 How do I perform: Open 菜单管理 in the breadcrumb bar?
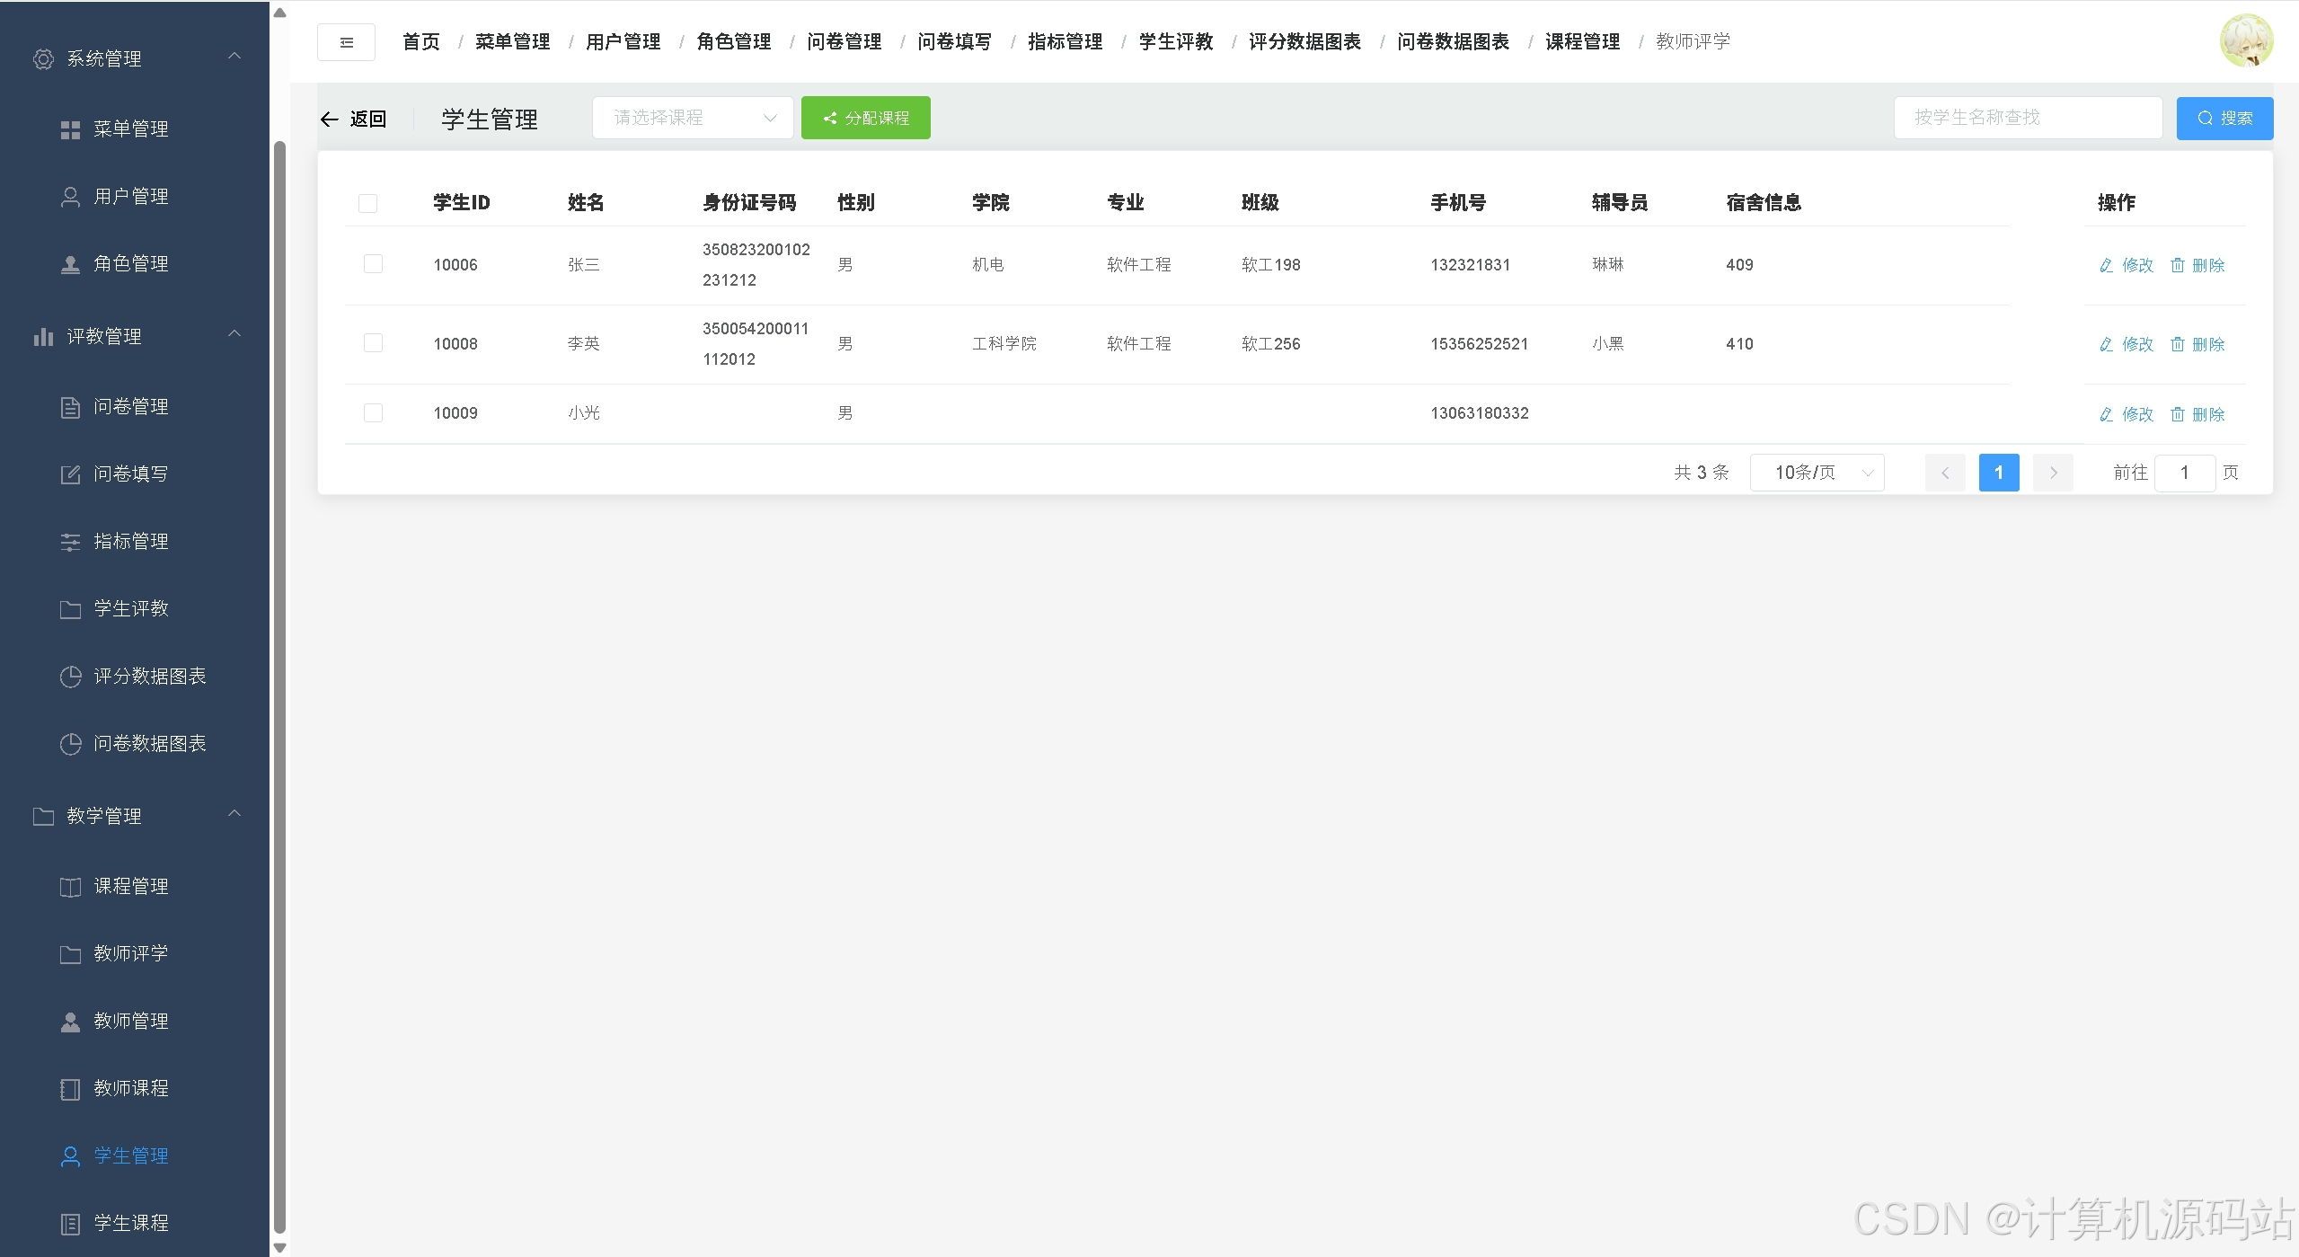pyautogui.click(x=513, y=42)
